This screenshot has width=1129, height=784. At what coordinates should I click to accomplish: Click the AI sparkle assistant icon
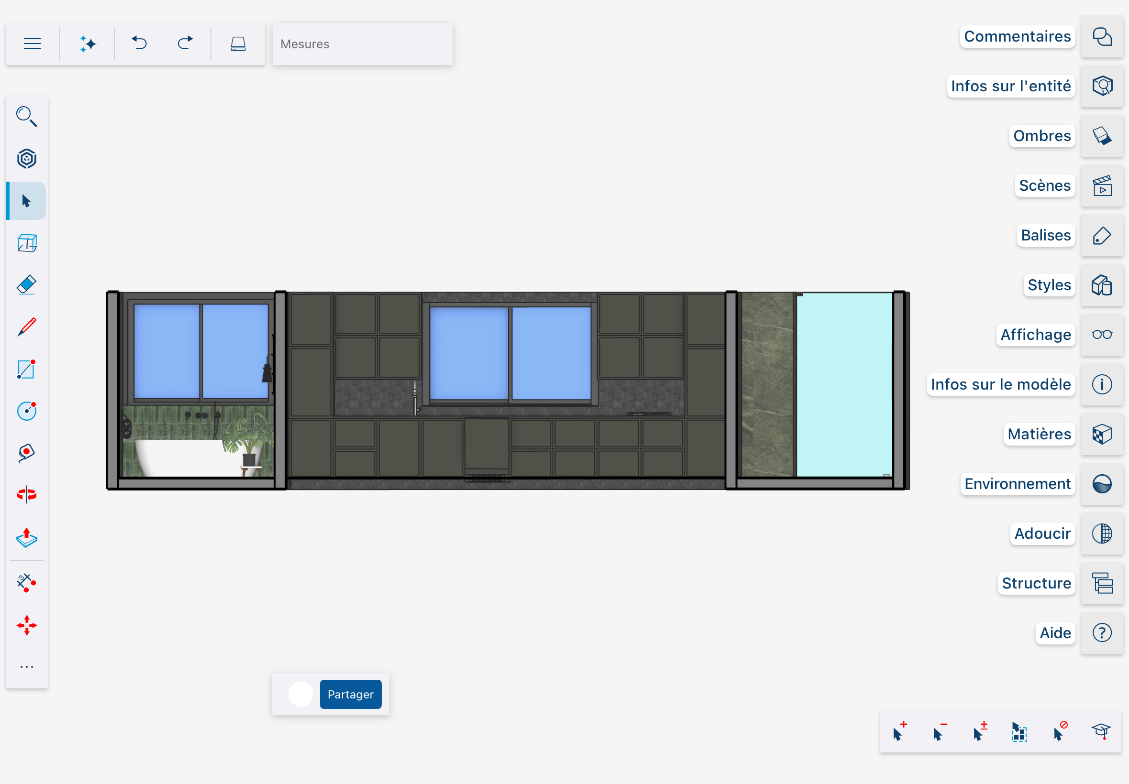point(88,44)
